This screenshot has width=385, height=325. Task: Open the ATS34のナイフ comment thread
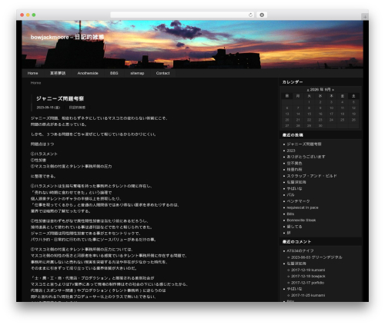(300, 251)
